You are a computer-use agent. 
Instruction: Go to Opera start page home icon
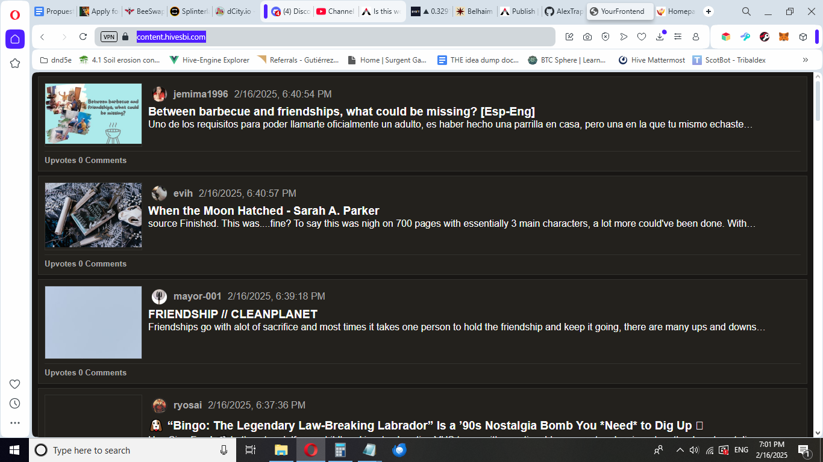pos(15,39)
